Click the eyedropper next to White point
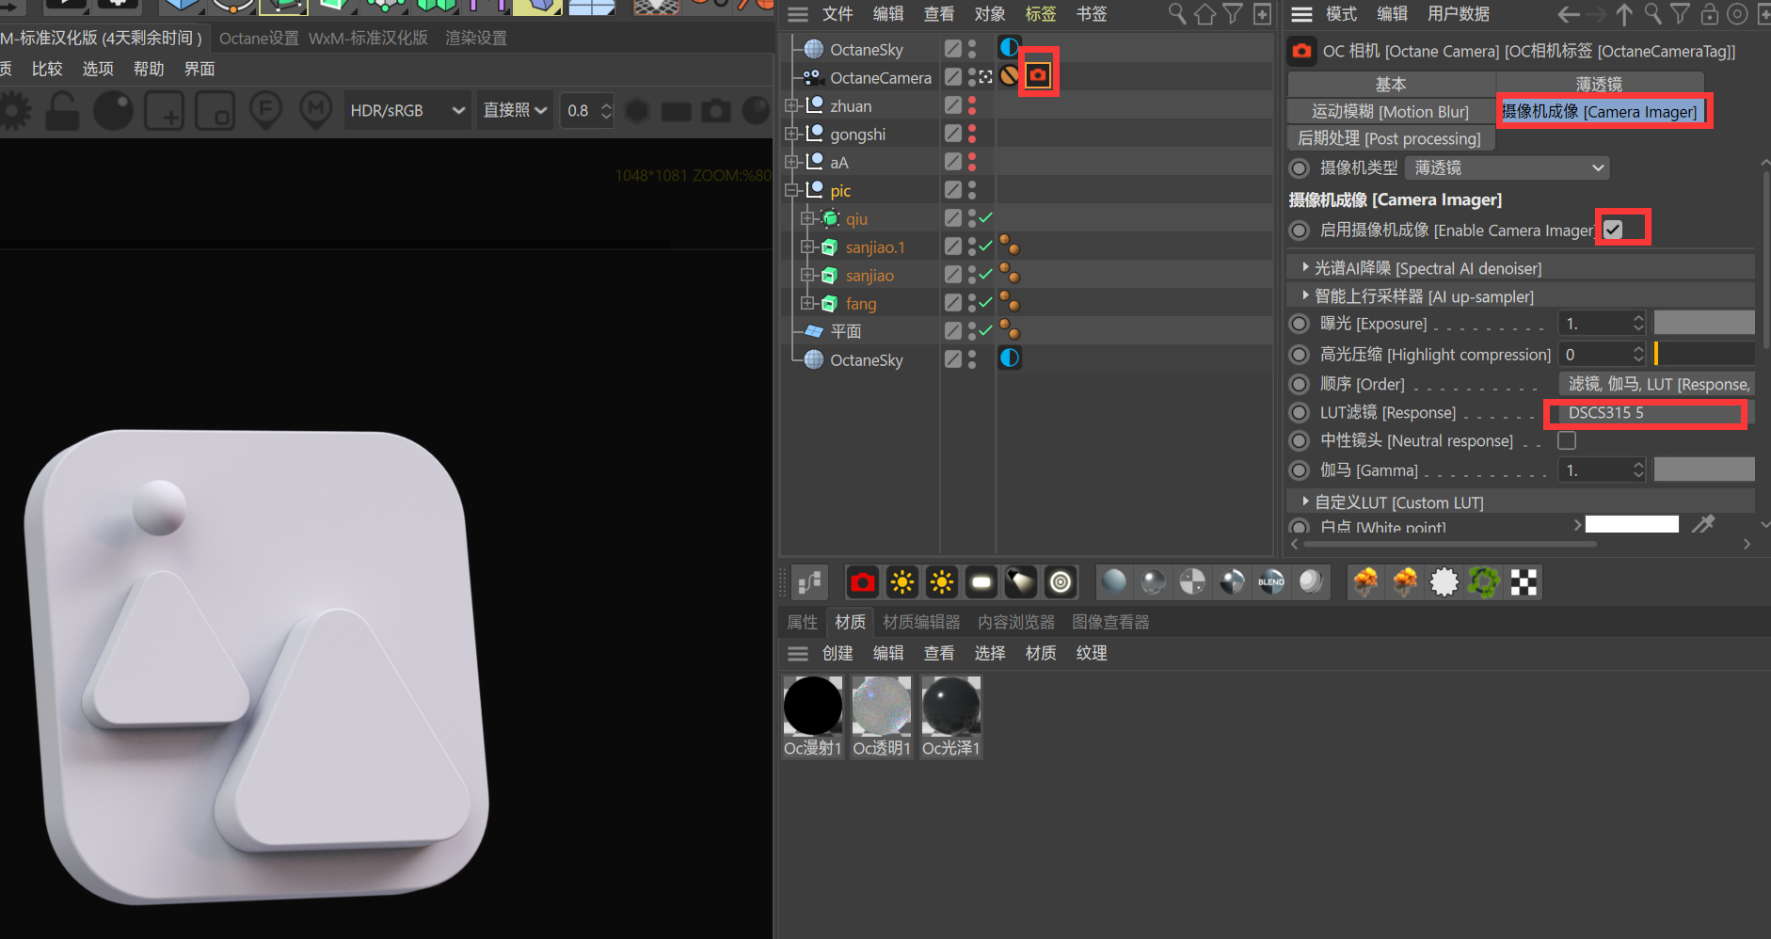 coord(1703,524)
